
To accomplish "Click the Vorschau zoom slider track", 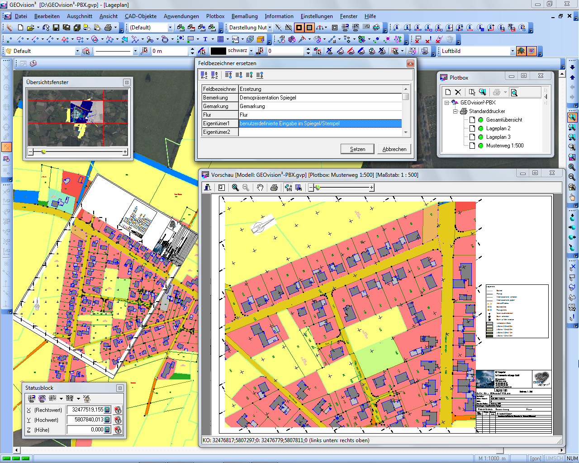I will [x=342, y=187].
